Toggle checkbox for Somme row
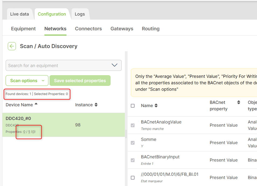Viewport: 257px width, 186px height. [133, 143]
